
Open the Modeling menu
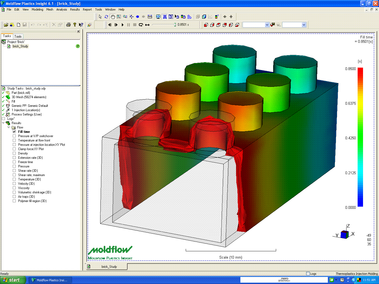[x=37, y=9]
